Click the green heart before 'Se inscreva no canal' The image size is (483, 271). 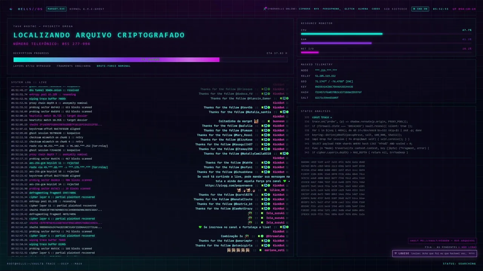point(200,227)
